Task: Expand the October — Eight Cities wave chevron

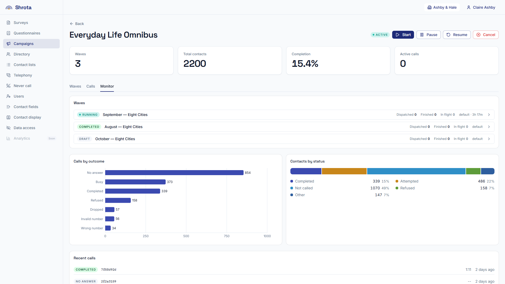Action: (x=489, y=139)
